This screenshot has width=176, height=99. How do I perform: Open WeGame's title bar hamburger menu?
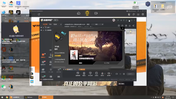138,11
